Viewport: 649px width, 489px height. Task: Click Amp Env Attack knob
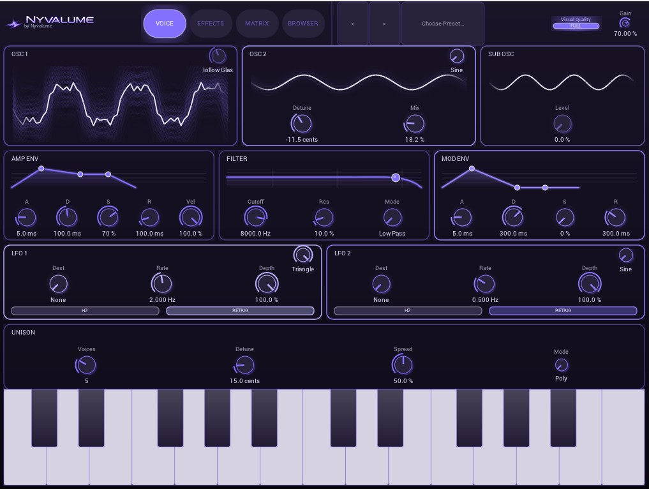27,218
